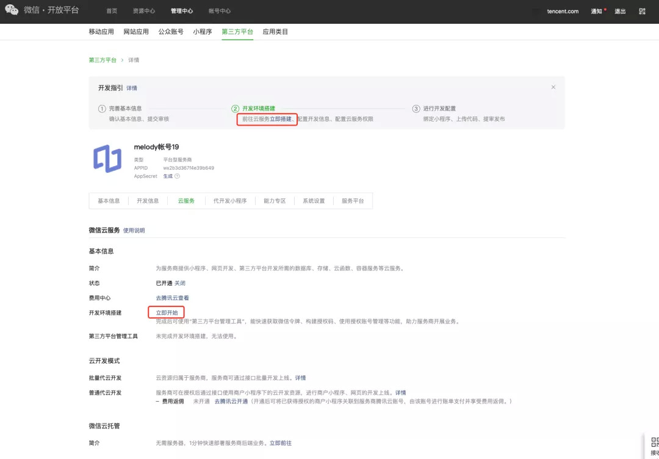Open 使用说明 next to 微信云服务
The height and width of the screenshot is (459, 659).
(x=134, y=230)
